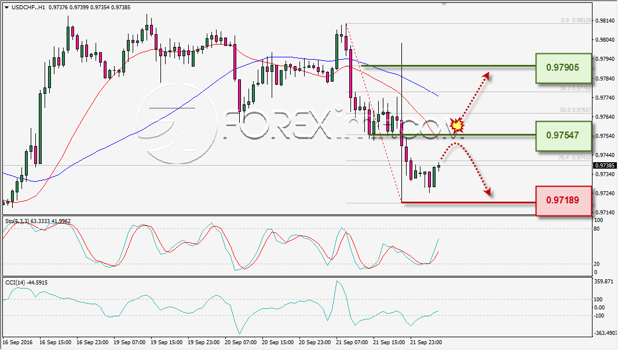
Task: Click the 0.98140 price axis label
Action: coord(605,20)
